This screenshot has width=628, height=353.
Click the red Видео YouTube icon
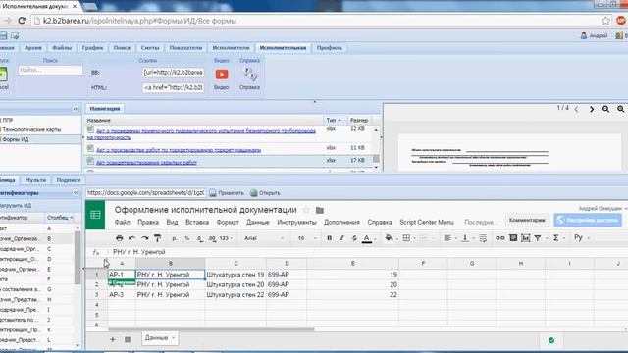(222, 75)
